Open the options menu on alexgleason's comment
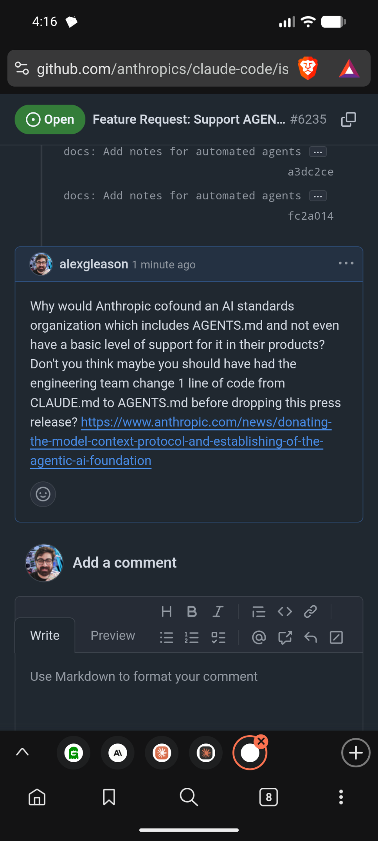The height and width of the screenshot is (841, 378). pyautogui.click(x=346, y=263)
